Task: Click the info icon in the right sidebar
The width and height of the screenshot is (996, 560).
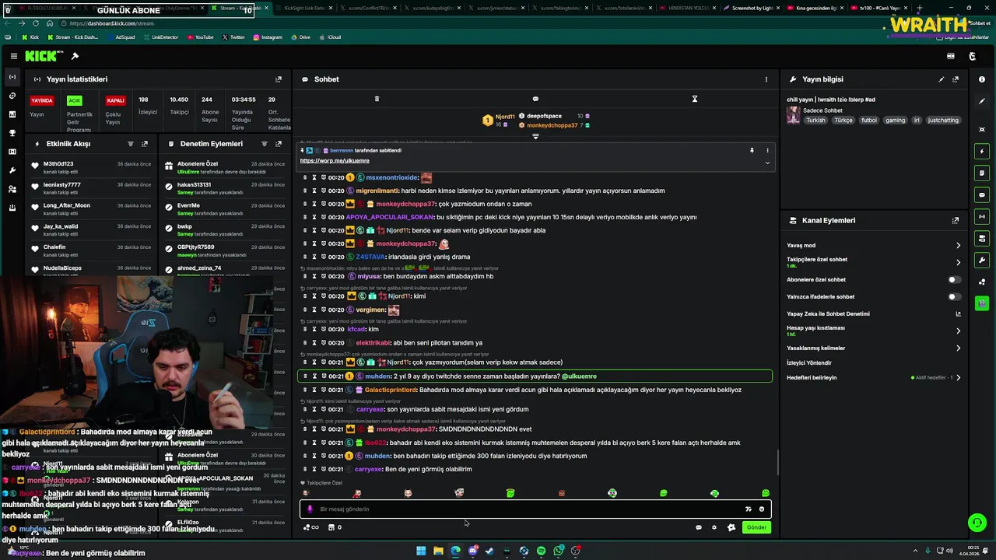Action: pos(982,79)
